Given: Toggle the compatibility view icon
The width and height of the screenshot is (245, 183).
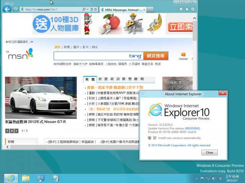Looking at the screenshot, I should pyautogui.click(x=92, y=9).
